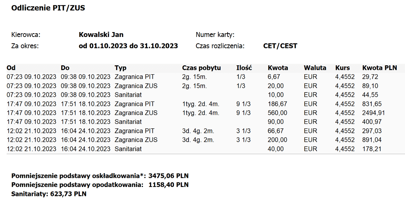Select the 2494,91 PLN amount cell
The height and width of the screenshot is (203, 405).
[x=374, y=113]
